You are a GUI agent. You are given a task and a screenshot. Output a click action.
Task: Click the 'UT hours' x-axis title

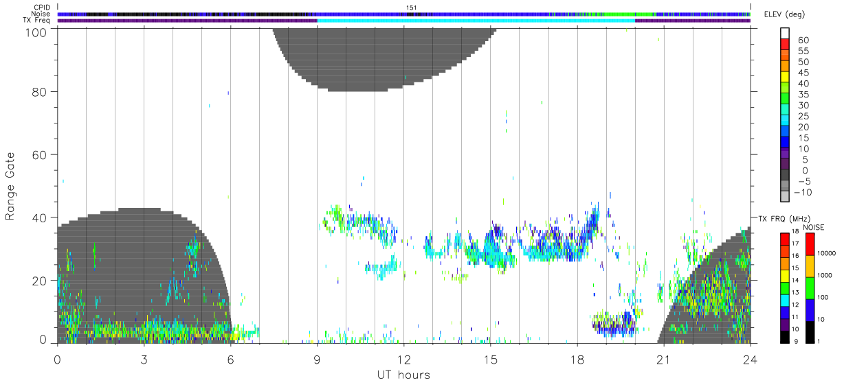403,375
